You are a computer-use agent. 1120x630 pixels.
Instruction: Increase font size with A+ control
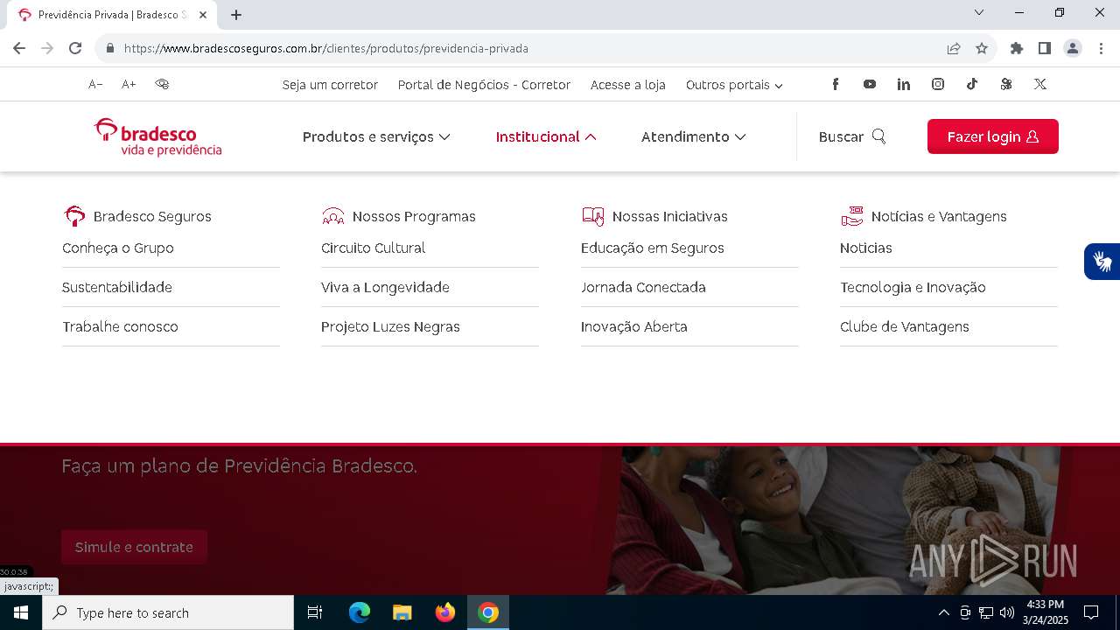[129, 84]
